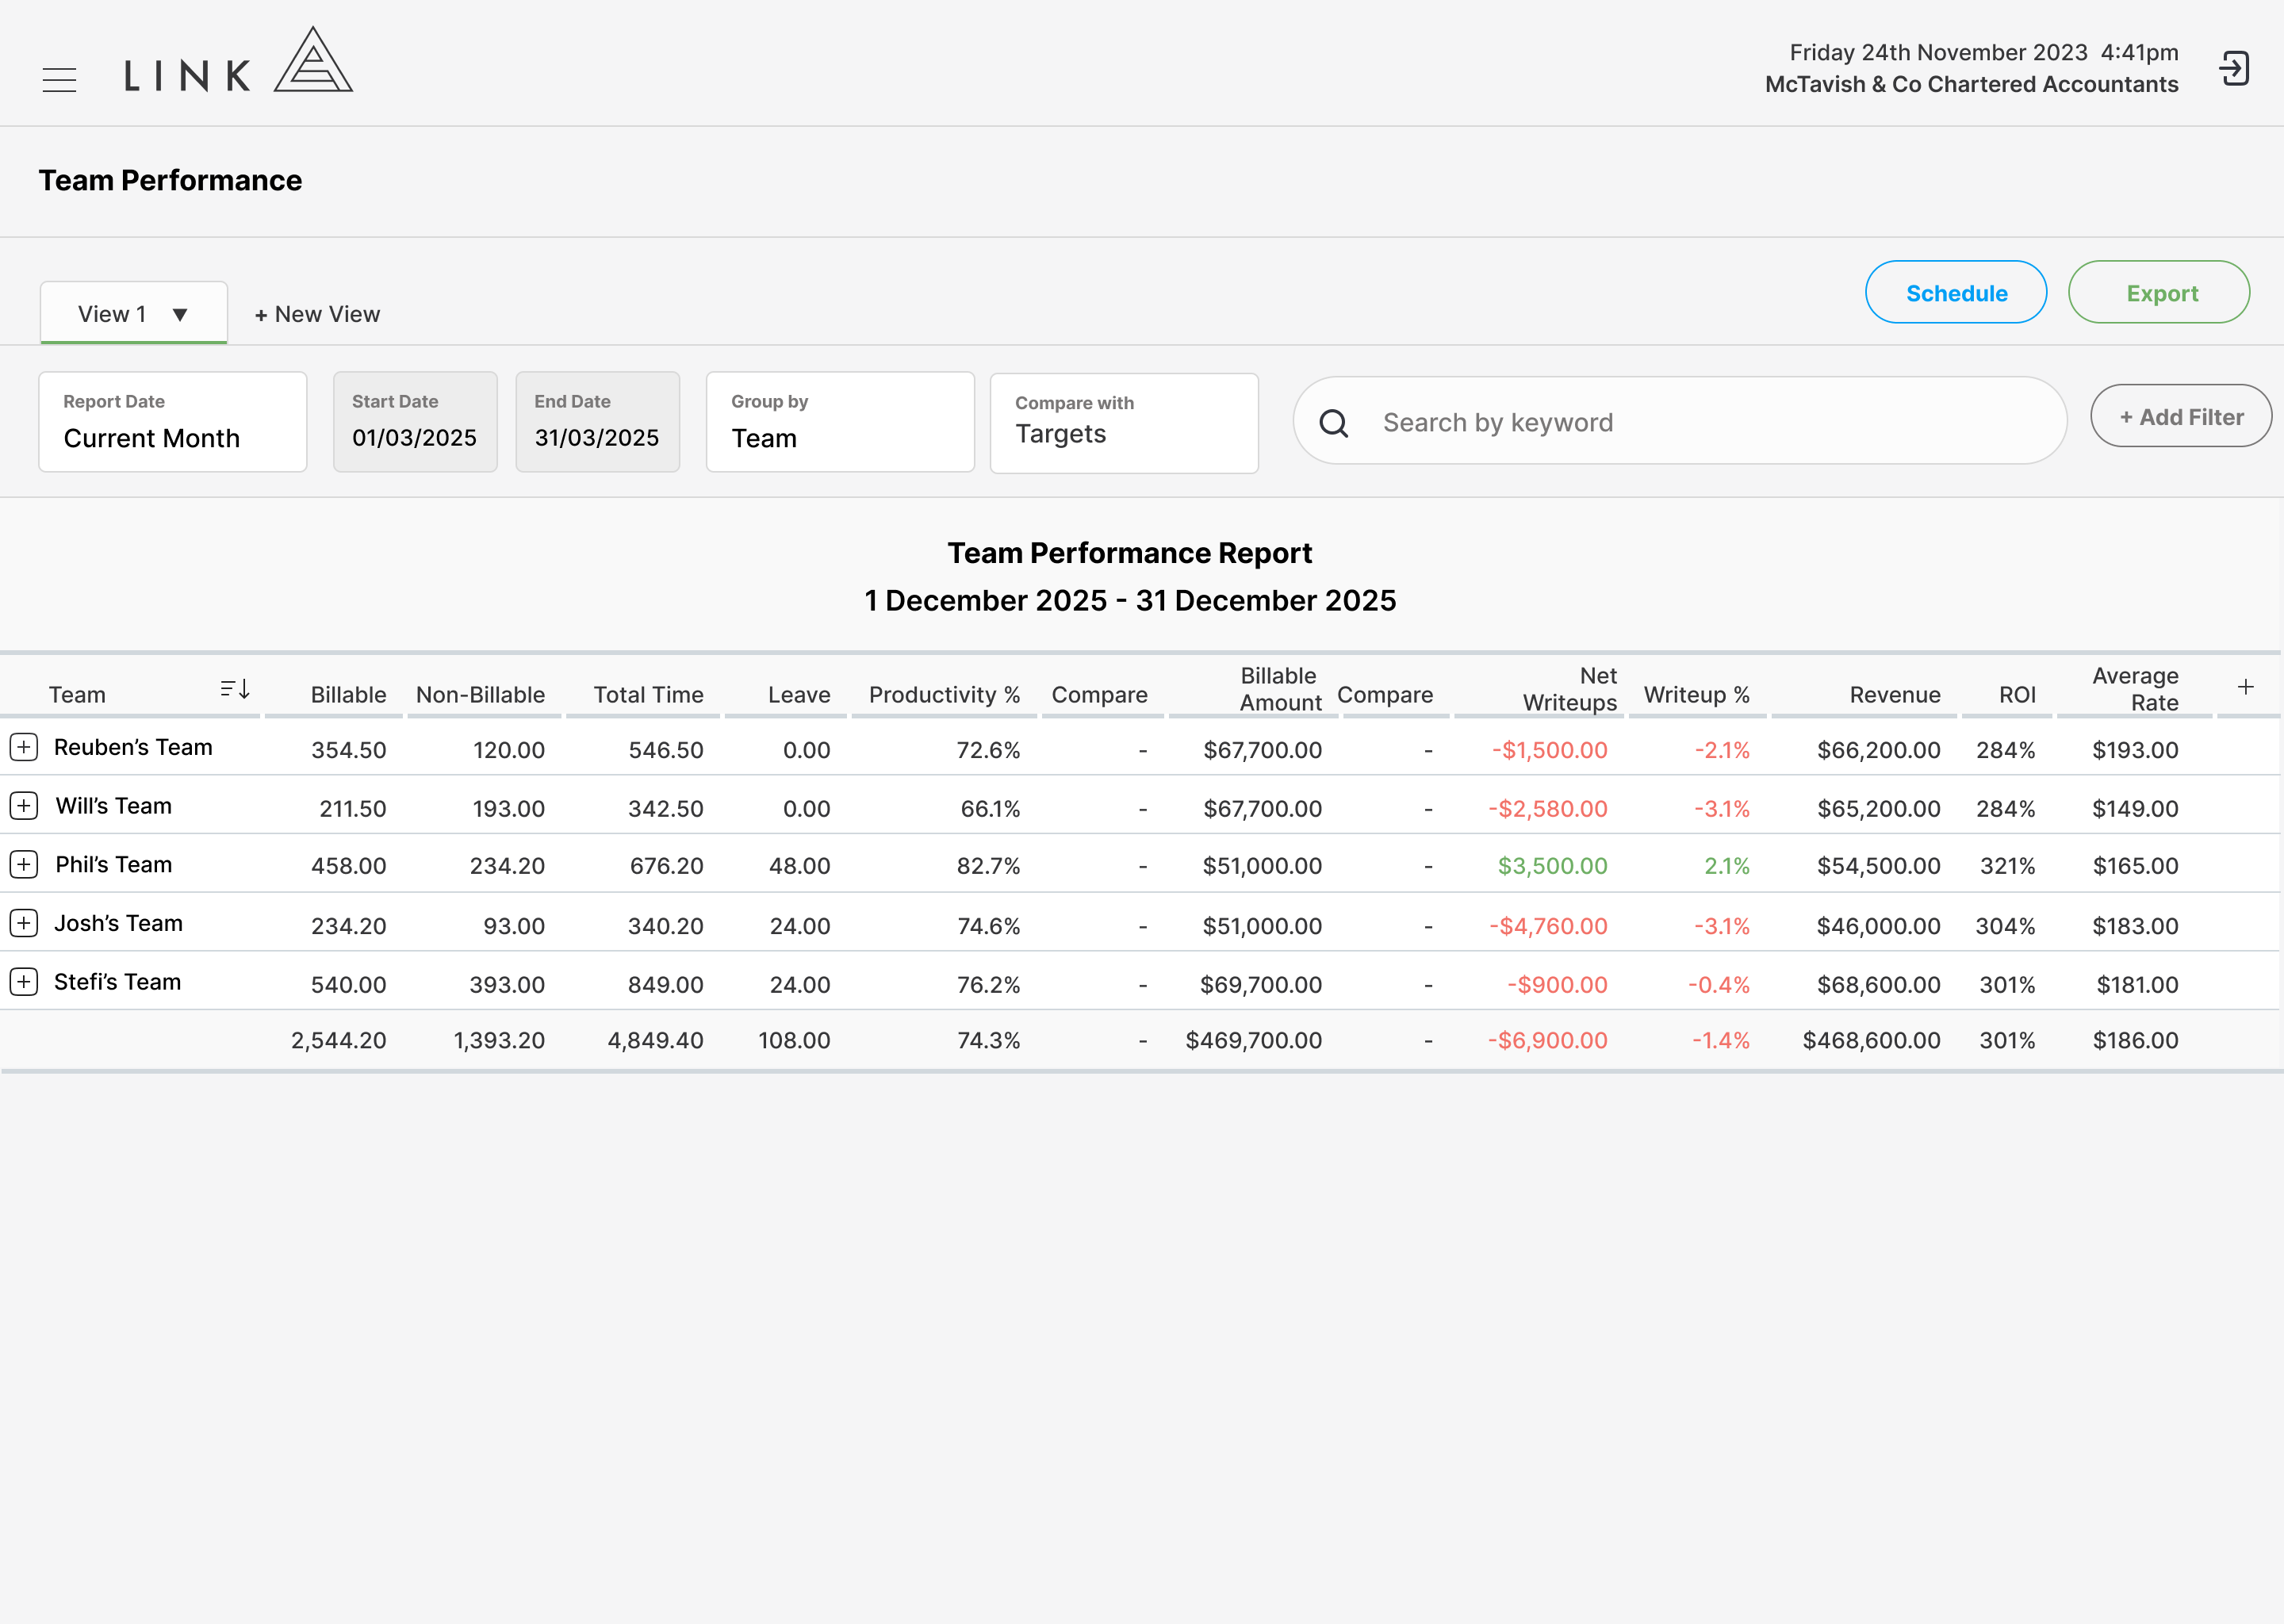2284x1624 pixels.
Task: Create a new view with + New View
Action: click(x=317, y=314)
